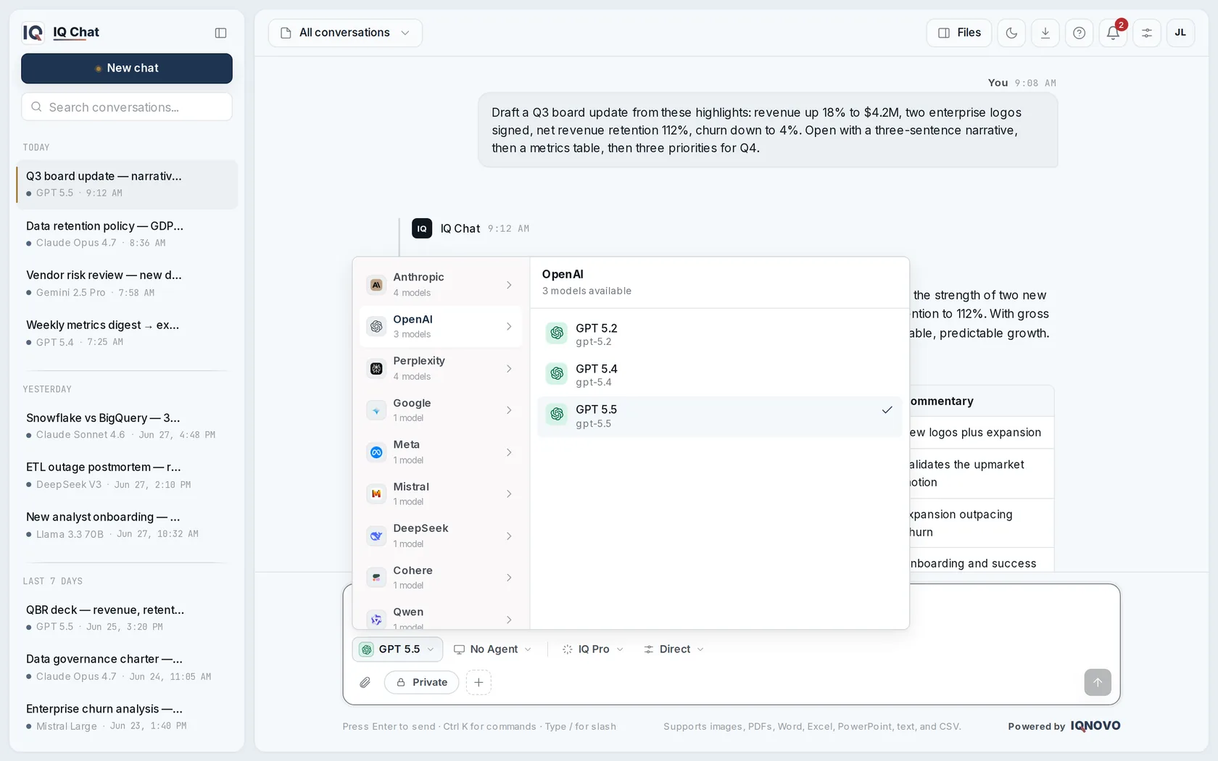Screen dimensions: 1218x761
Task: Expand Perplexity models chevron
Action: point(509,369)
